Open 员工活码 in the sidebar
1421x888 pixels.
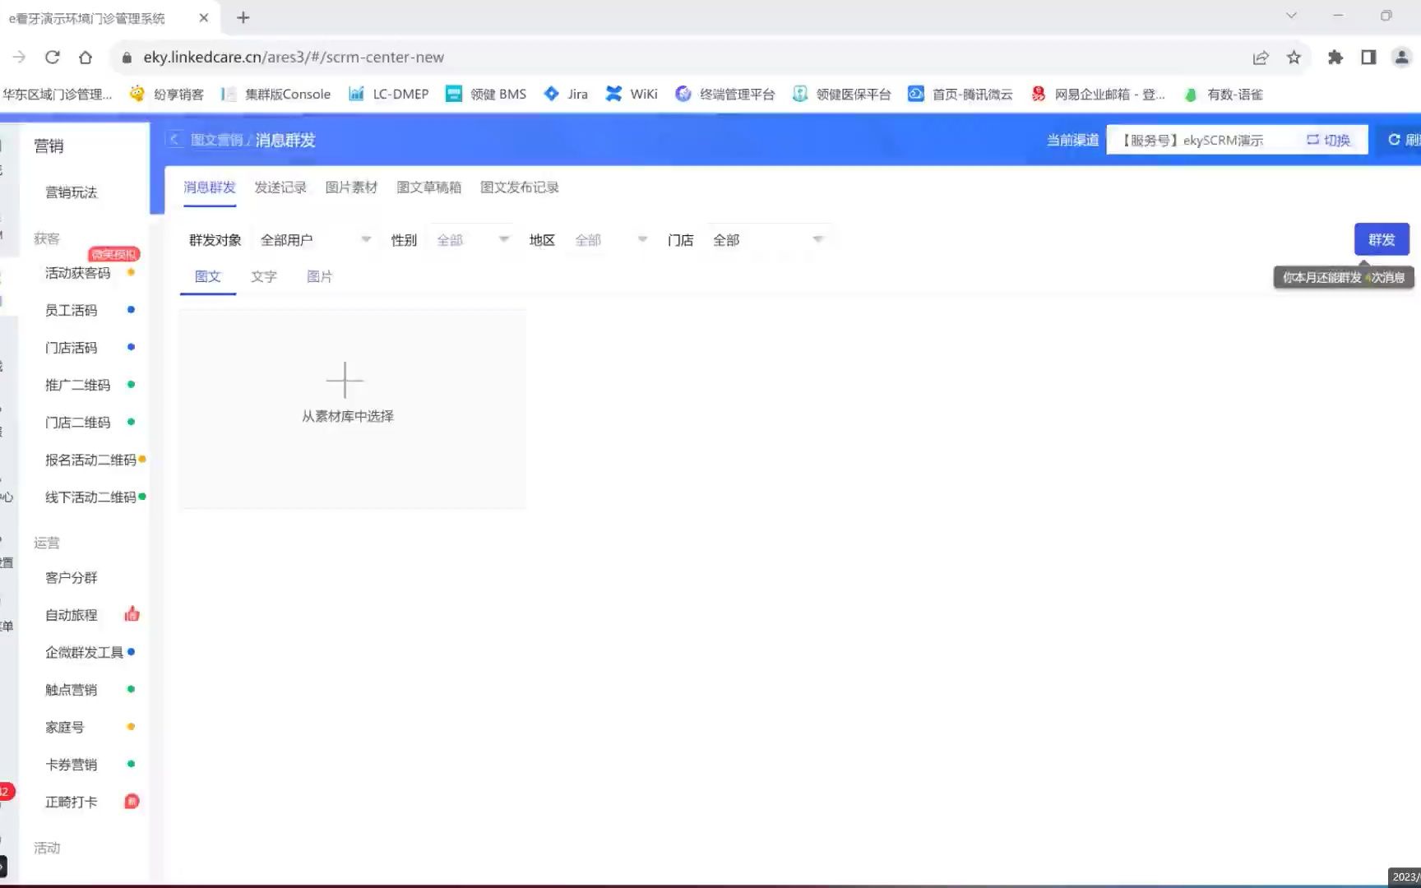pos(72,310)
